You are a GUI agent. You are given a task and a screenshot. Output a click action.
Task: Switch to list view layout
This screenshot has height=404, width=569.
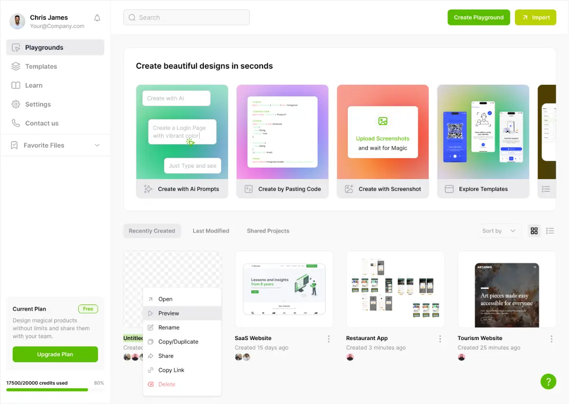[x=550, y=231]
